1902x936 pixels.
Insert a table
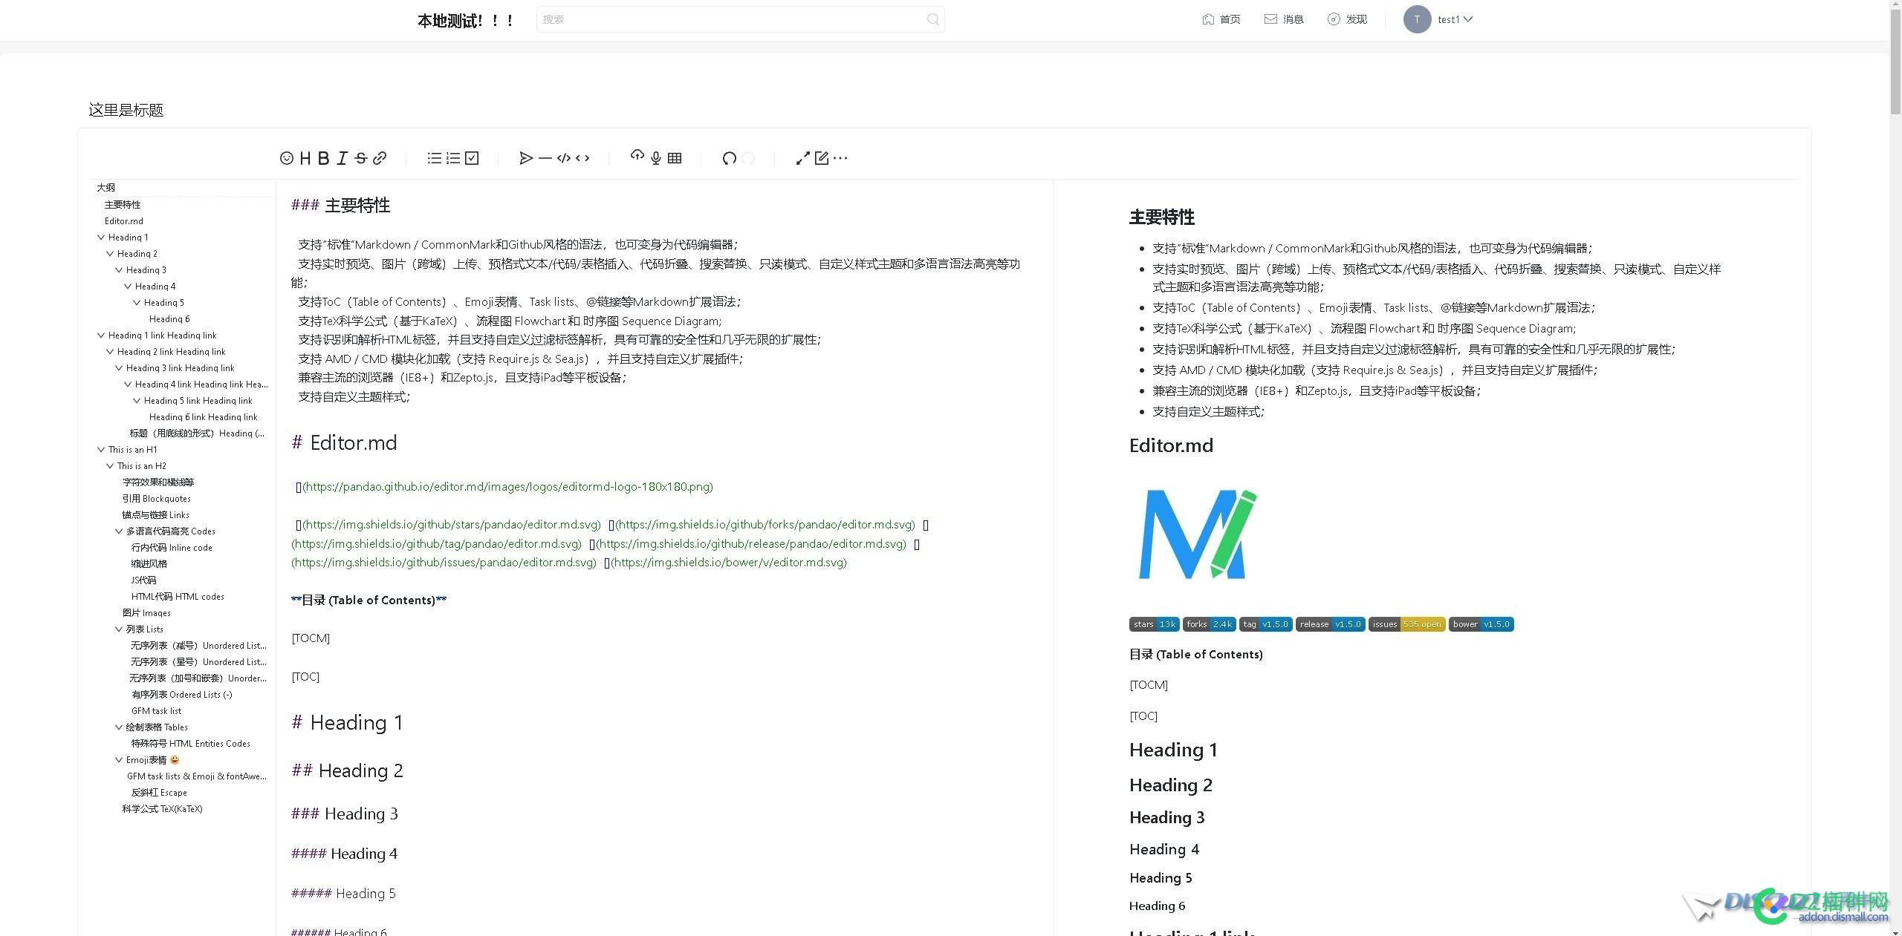(675, 158)
